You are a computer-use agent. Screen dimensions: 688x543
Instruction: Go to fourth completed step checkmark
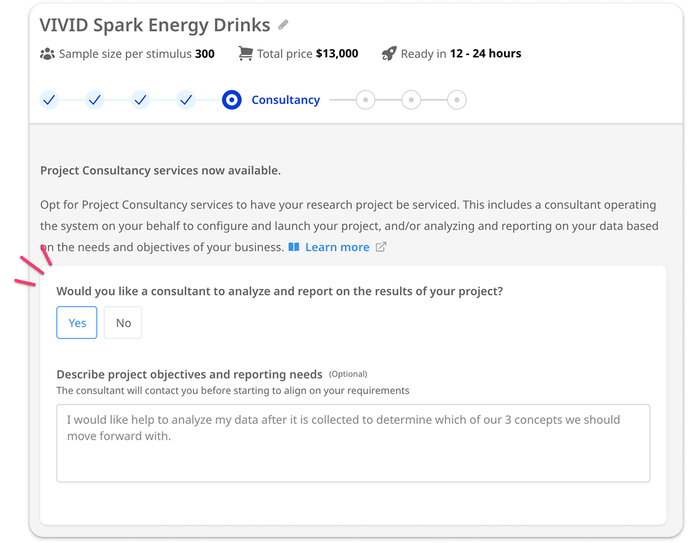186,100
